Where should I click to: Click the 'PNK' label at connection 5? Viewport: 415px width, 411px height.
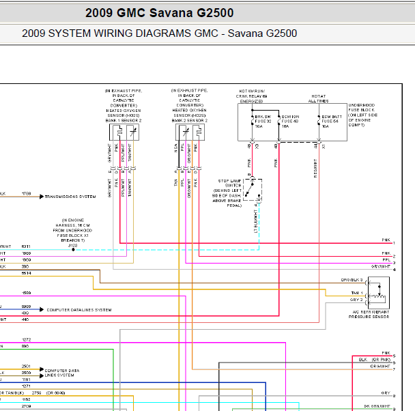(x=386, y=353)
